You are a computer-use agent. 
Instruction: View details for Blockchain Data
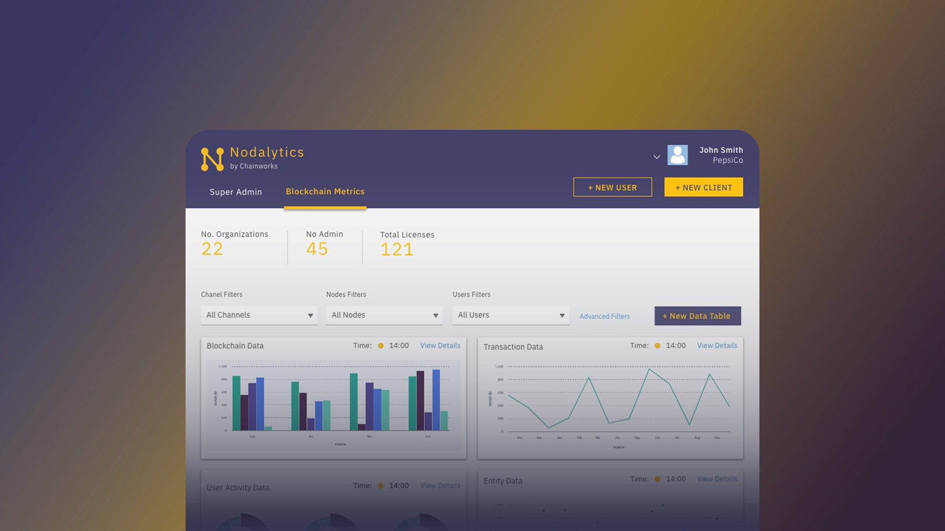441,346
